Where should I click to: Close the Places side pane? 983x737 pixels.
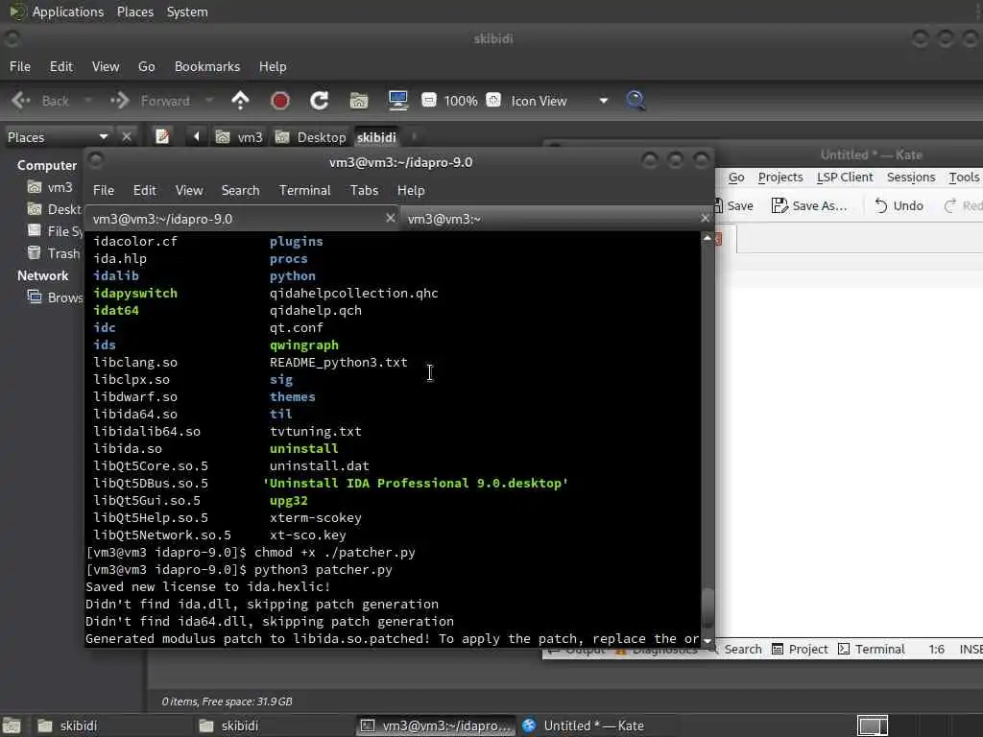127,136
